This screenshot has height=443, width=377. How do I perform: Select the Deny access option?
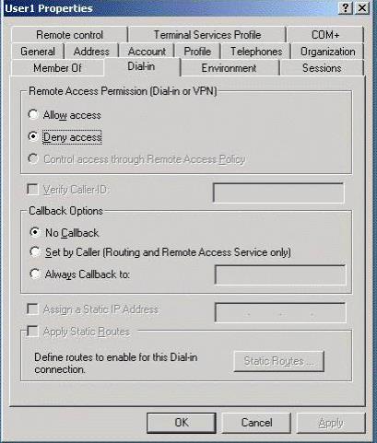33,136
